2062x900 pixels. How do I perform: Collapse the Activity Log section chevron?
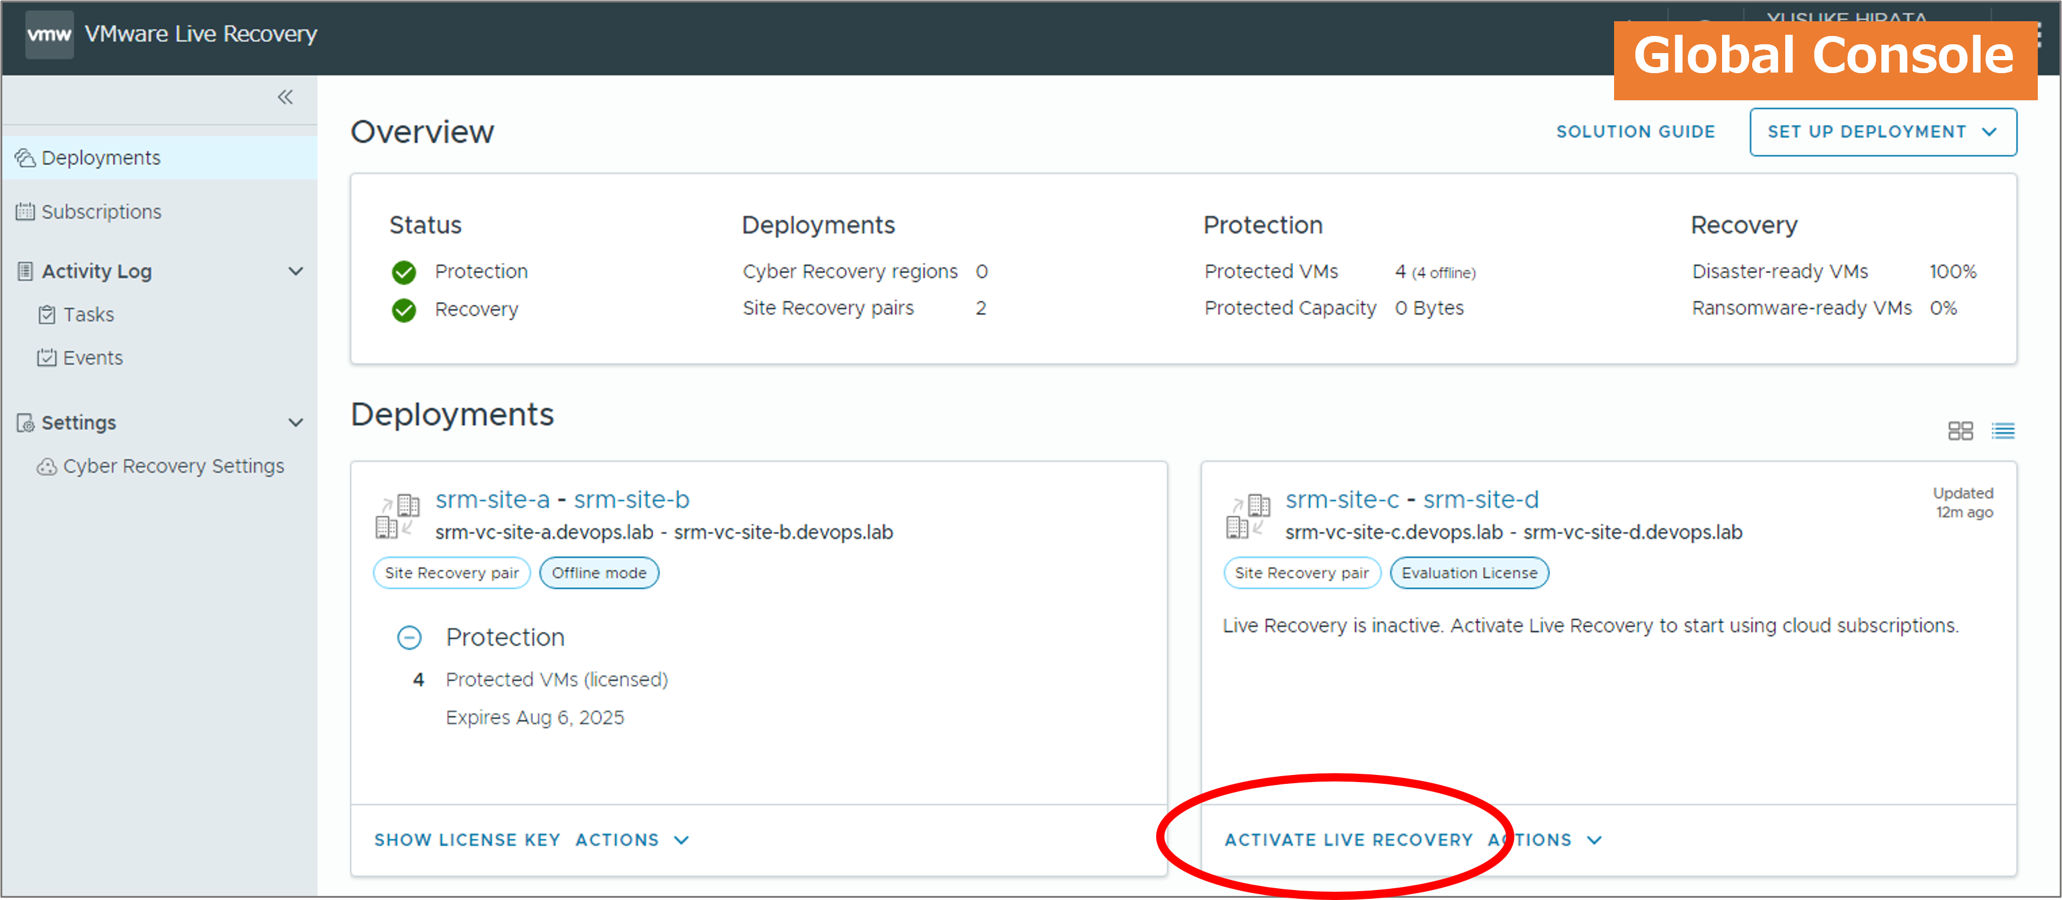click(x=296, y=272)
